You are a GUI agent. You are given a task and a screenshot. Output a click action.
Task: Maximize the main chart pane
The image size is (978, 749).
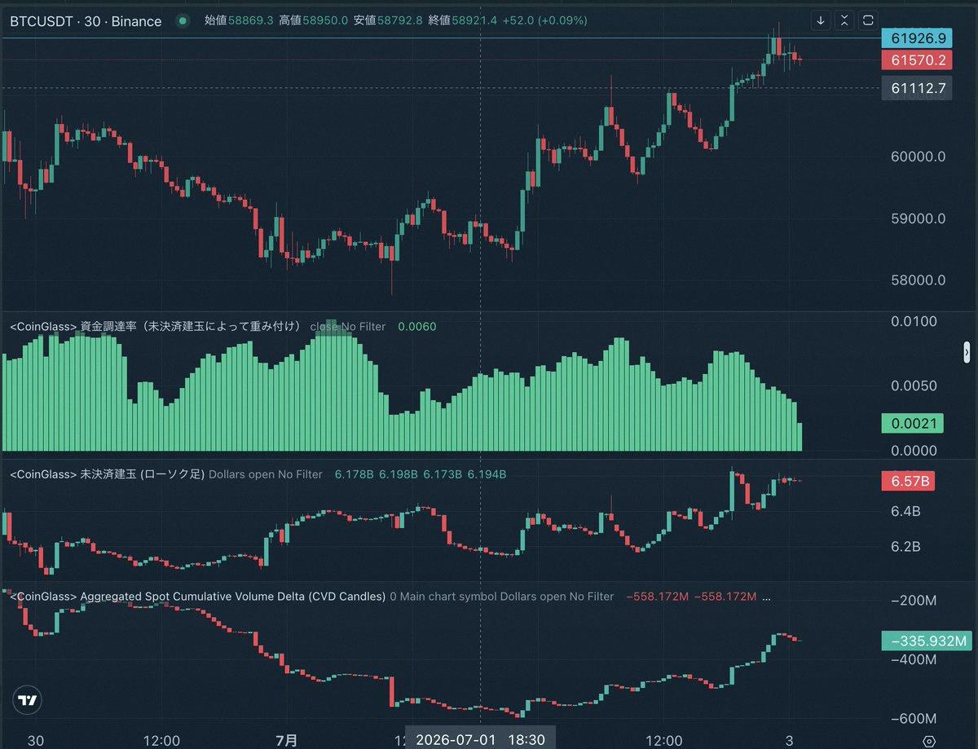click(868, 20)
